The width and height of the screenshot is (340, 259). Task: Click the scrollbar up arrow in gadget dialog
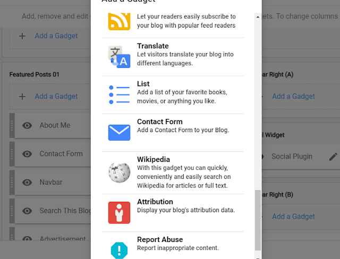pyautogui.click(x=258, y=17)
